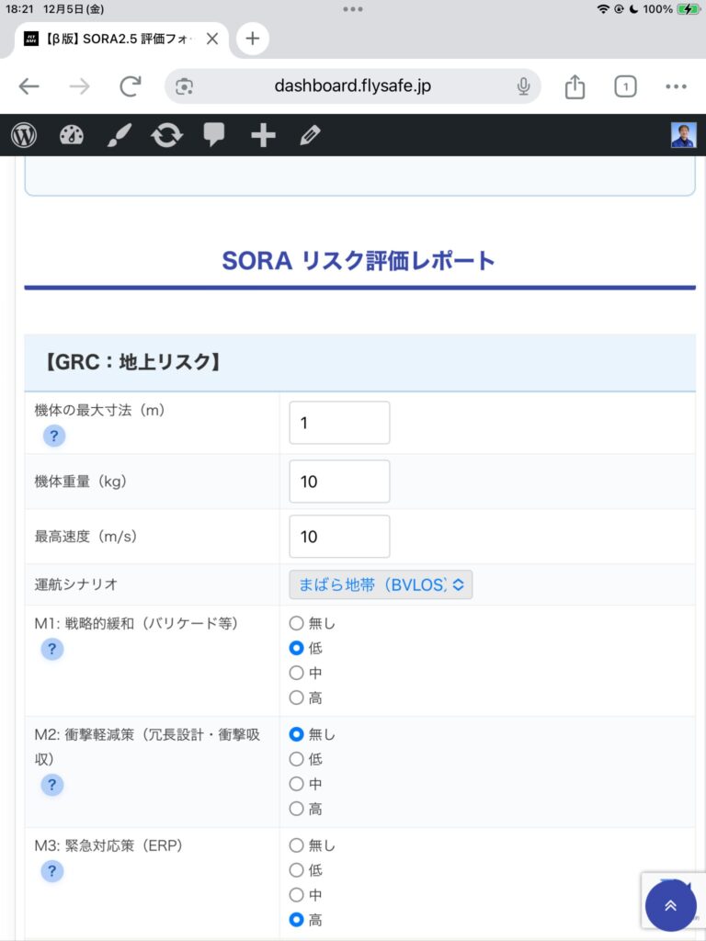Open the tab overview showing 1 tab
The width and height of the screenshot is (706, 941).
(625, 86)
